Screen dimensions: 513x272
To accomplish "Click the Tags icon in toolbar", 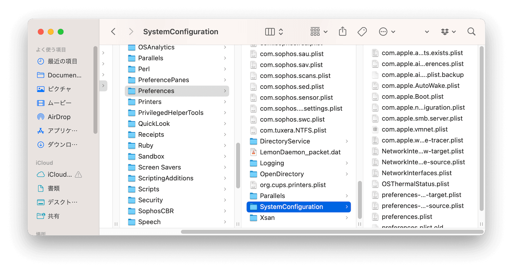I will pos(362,32).
